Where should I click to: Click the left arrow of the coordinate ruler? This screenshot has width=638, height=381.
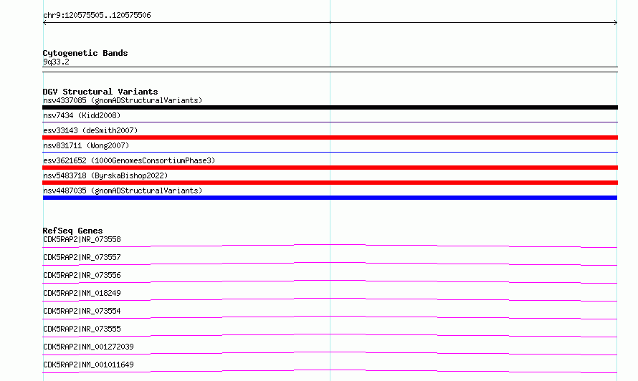(44, 23)
